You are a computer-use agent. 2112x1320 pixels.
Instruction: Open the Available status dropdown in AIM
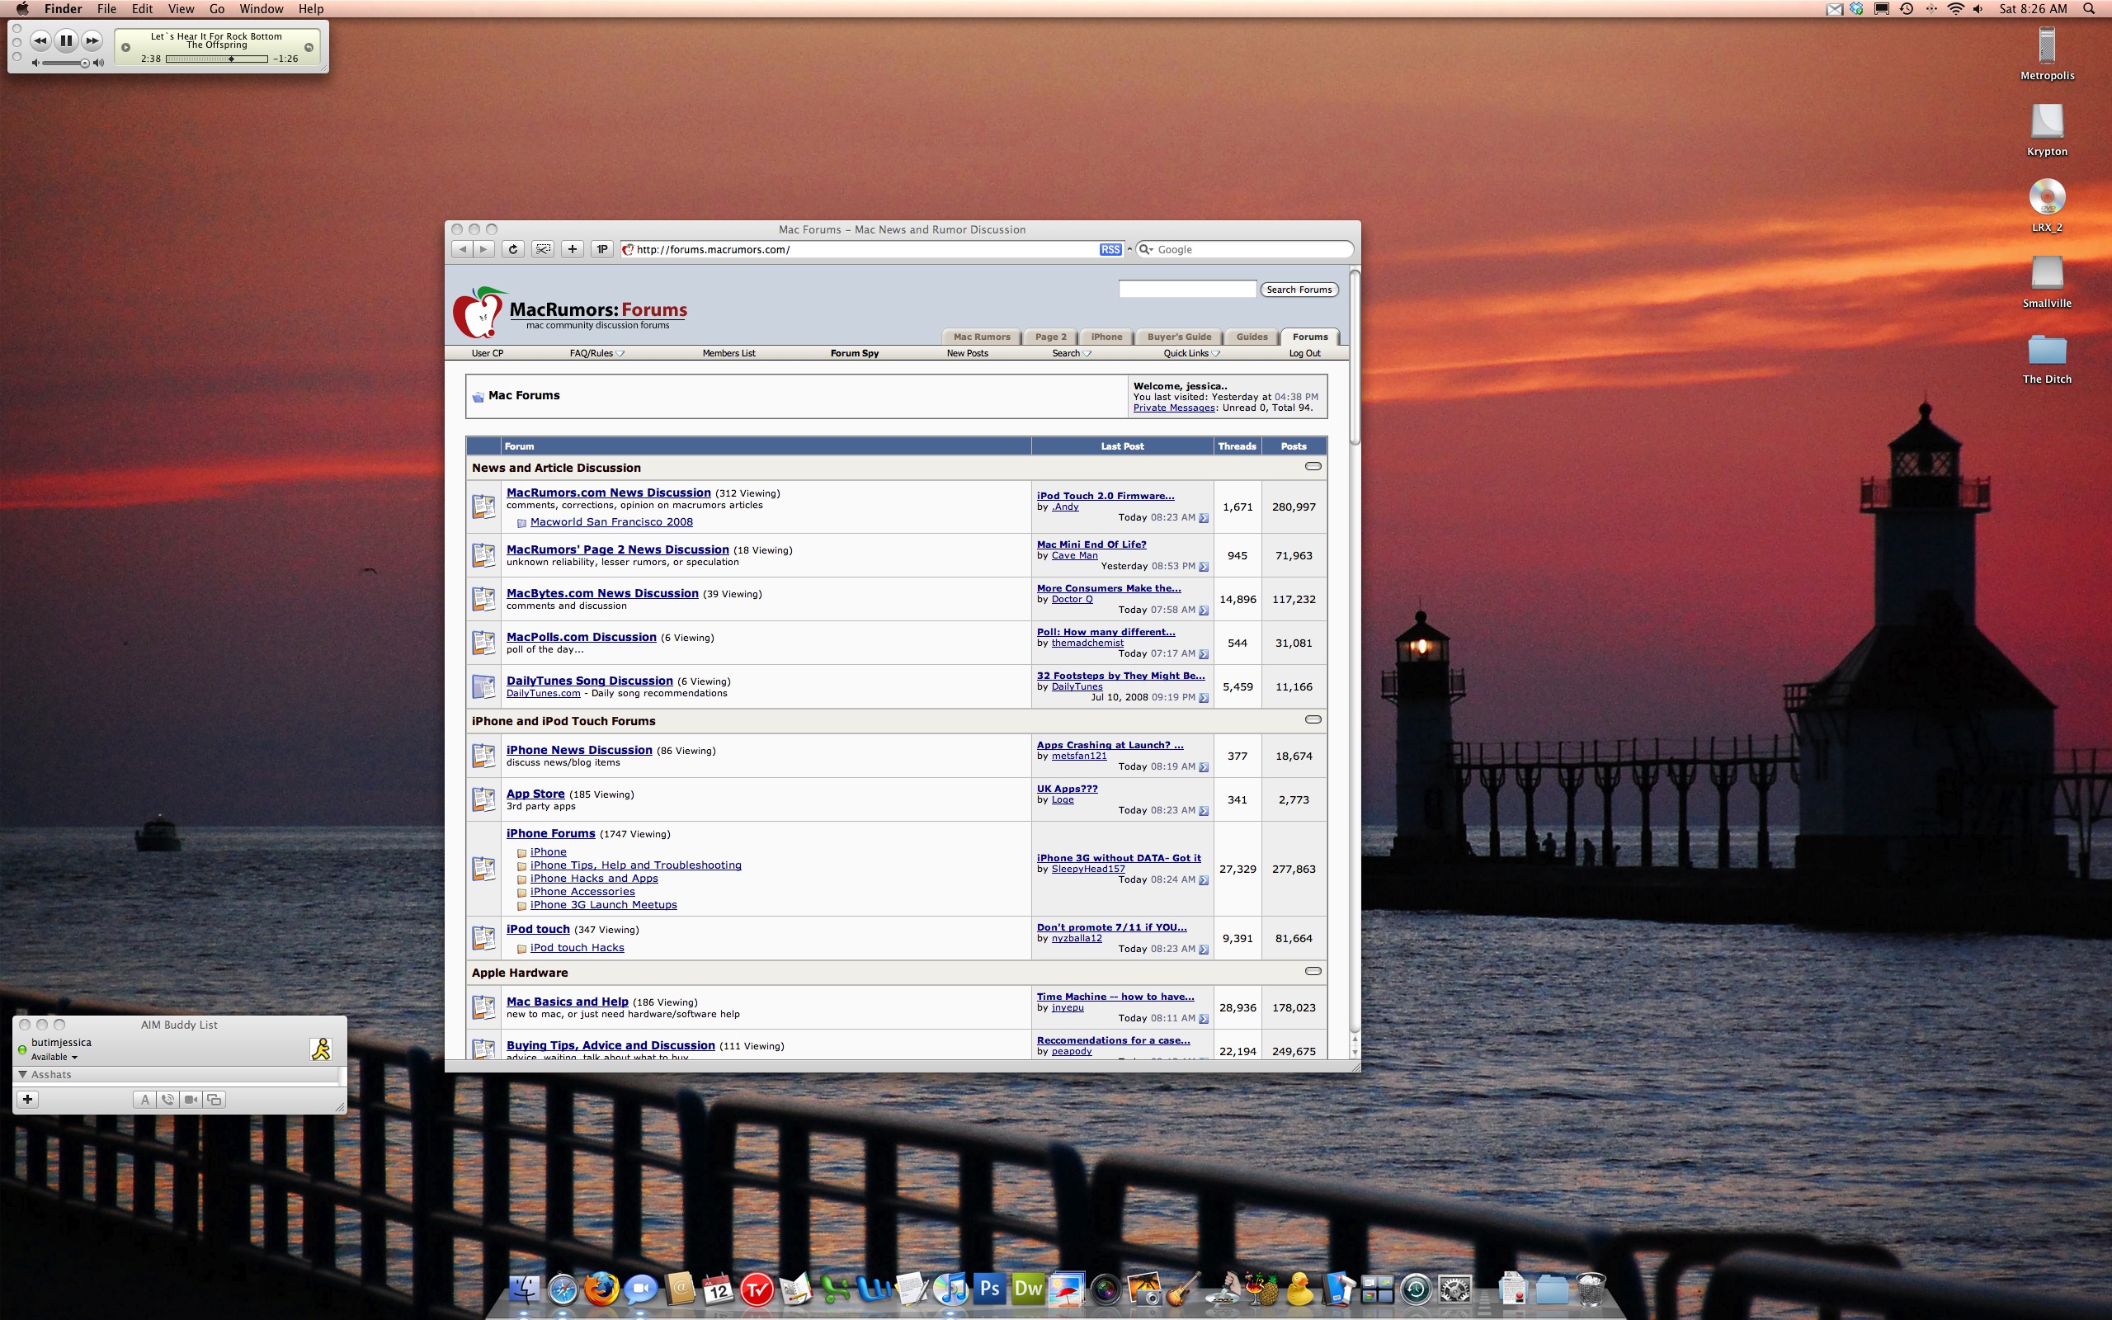click(55, 1057)
